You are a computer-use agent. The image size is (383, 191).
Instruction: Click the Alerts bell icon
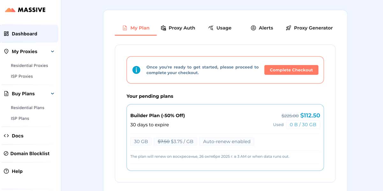[253, 28]
